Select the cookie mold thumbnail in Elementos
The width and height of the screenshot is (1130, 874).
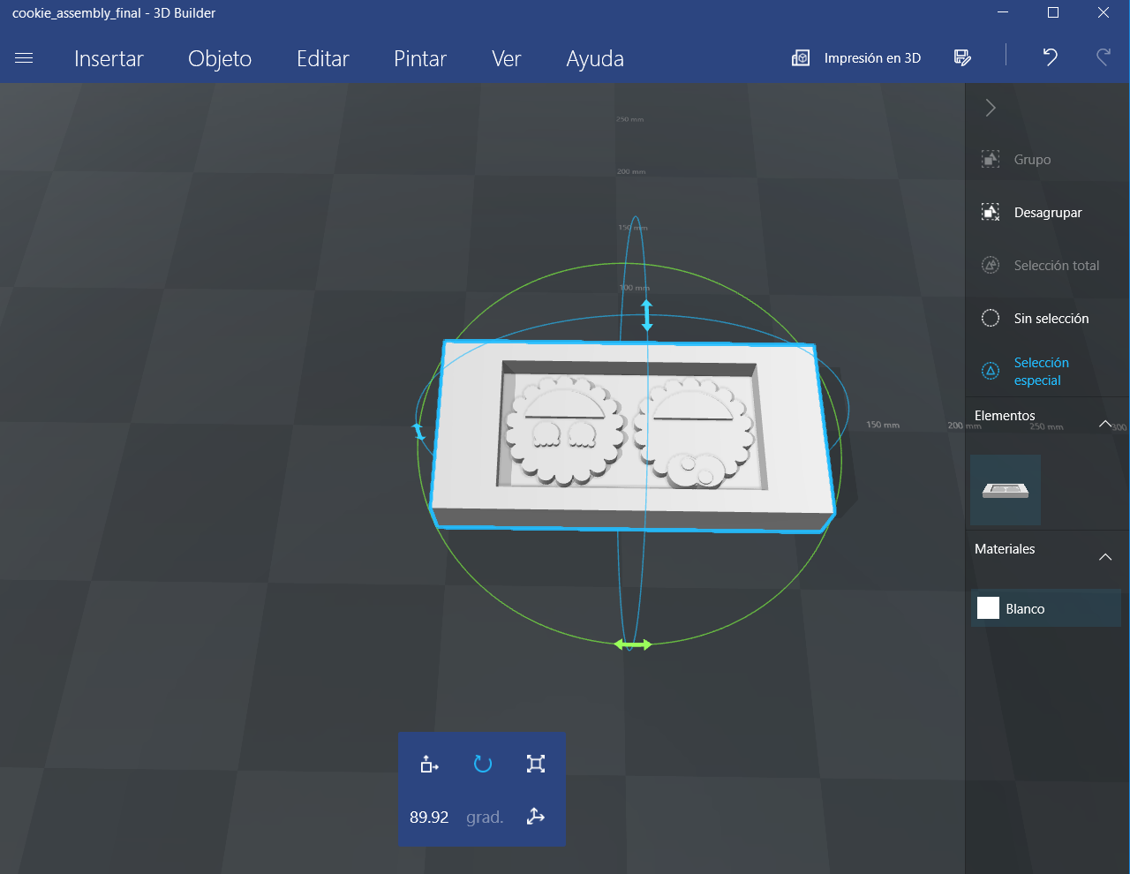1006,490
